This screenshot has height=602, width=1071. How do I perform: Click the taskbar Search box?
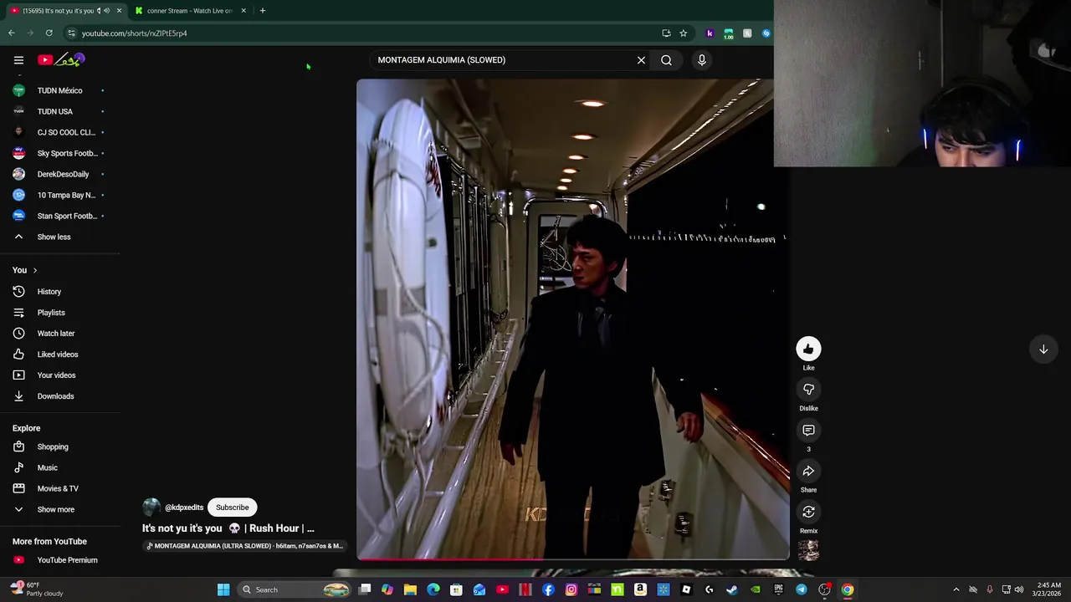pyautogui.click(x=293, y=589)
